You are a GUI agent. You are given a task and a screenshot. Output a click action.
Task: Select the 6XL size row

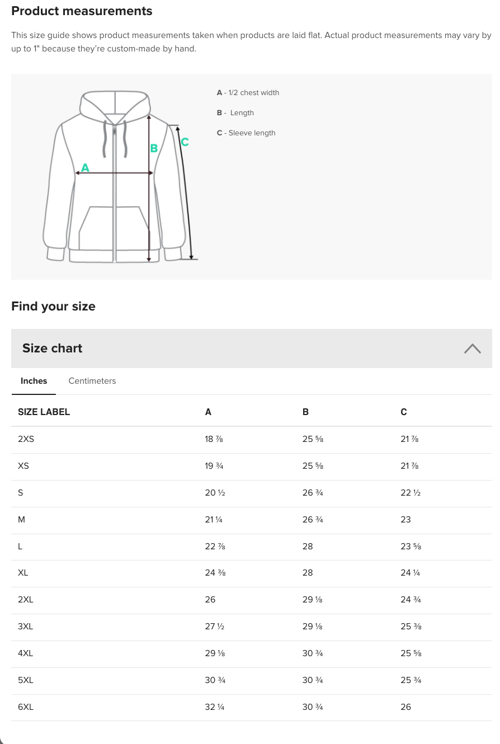(252, 708)
